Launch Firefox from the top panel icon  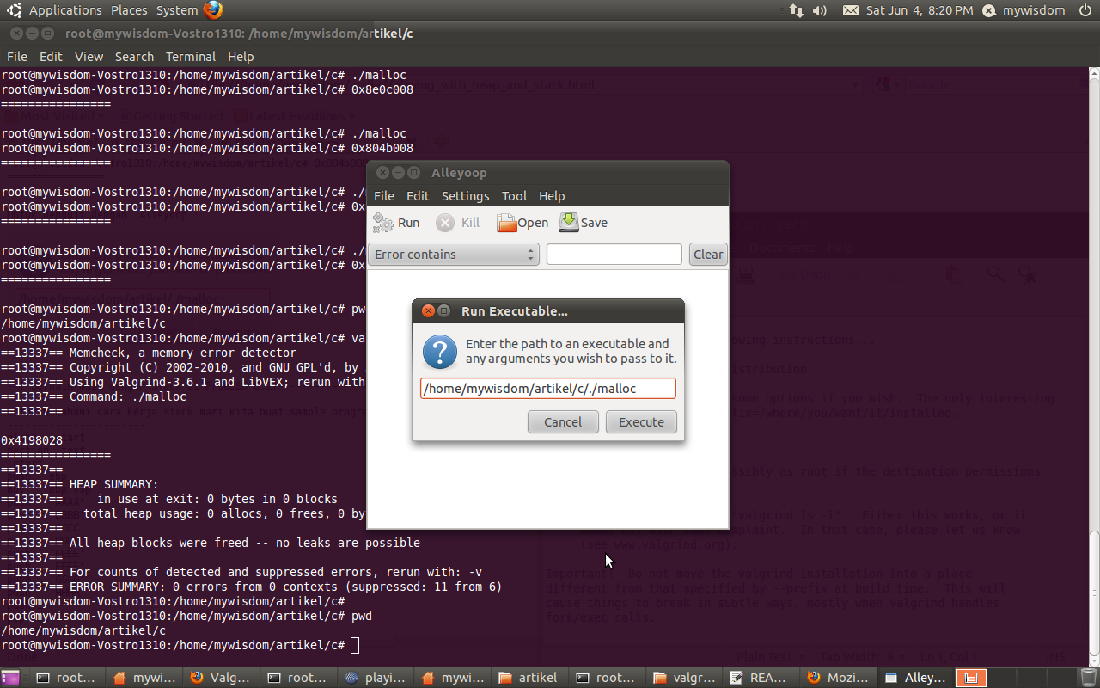click(213, 10)
